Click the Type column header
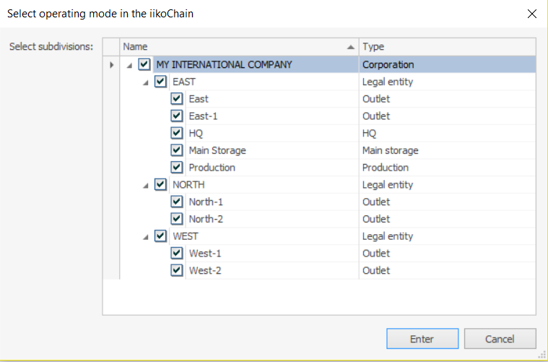 pyautogui.click(x=446, y=47)
